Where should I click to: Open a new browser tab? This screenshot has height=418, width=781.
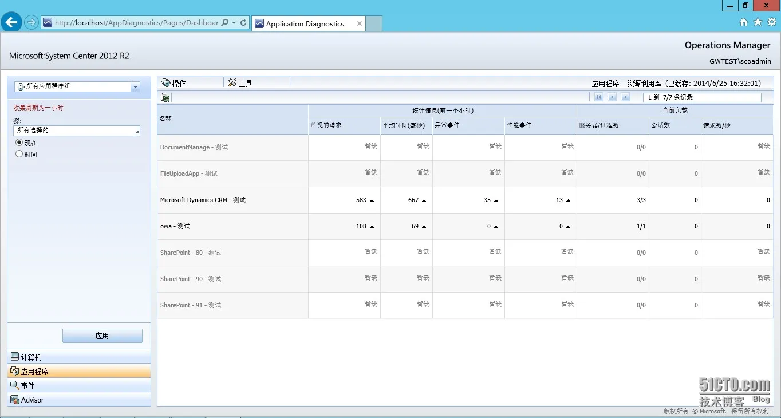point(374,23)
